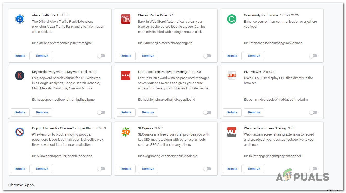Remove the Keywords Everywhere extension
The height and width of the screenshot is (193, 346).
(x=42, y=112)
